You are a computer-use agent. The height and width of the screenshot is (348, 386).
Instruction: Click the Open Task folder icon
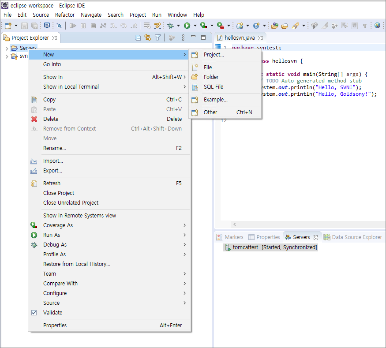pyautogui.click(x=285, y=26)
